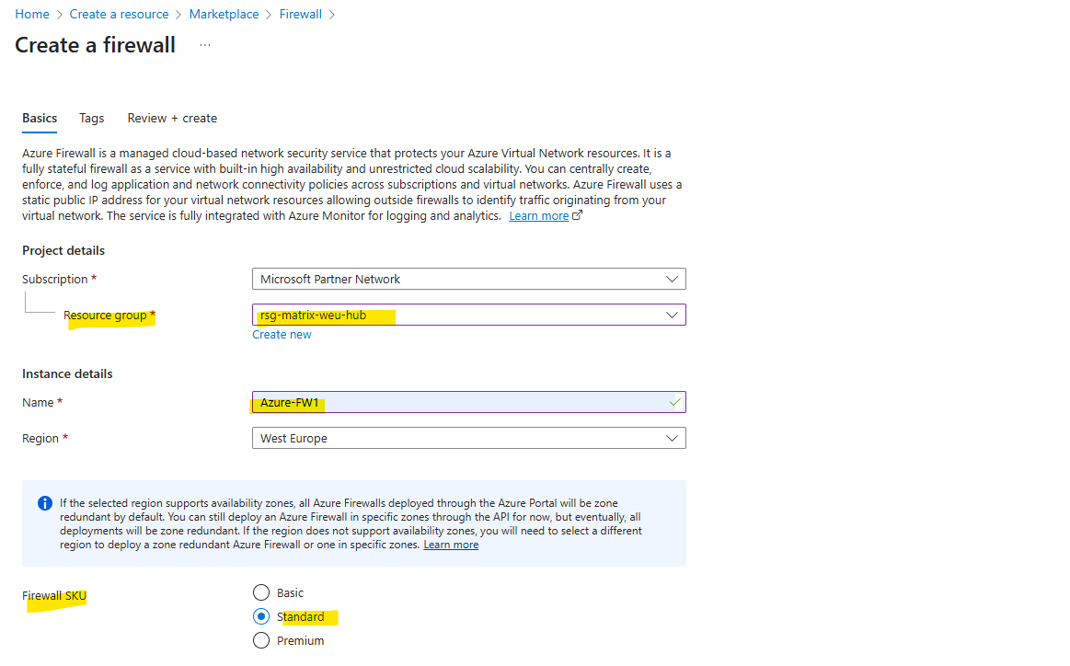Click the blue info icon in the notice box
Screen dimensions: 1070x666
coord(45,503)
